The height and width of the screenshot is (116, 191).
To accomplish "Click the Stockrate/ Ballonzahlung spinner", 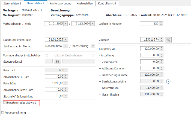I will coord(66,96).
